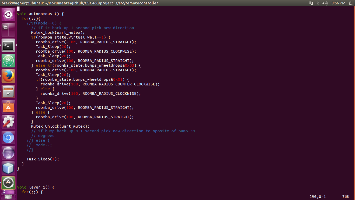Click the 'void layer_1() {' line
Screen dimensions: 355x200
(x=36, y=187)
